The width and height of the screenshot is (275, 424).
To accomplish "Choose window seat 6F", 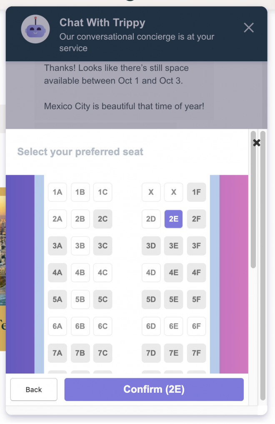I will click(x=196, y=326).
